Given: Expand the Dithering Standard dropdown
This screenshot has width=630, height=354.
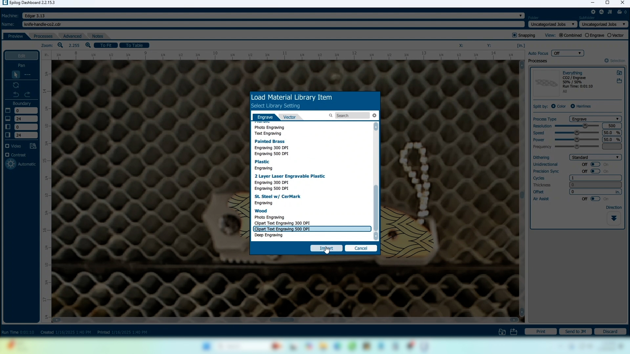Looking at the screenshot, I should [595, 157].
